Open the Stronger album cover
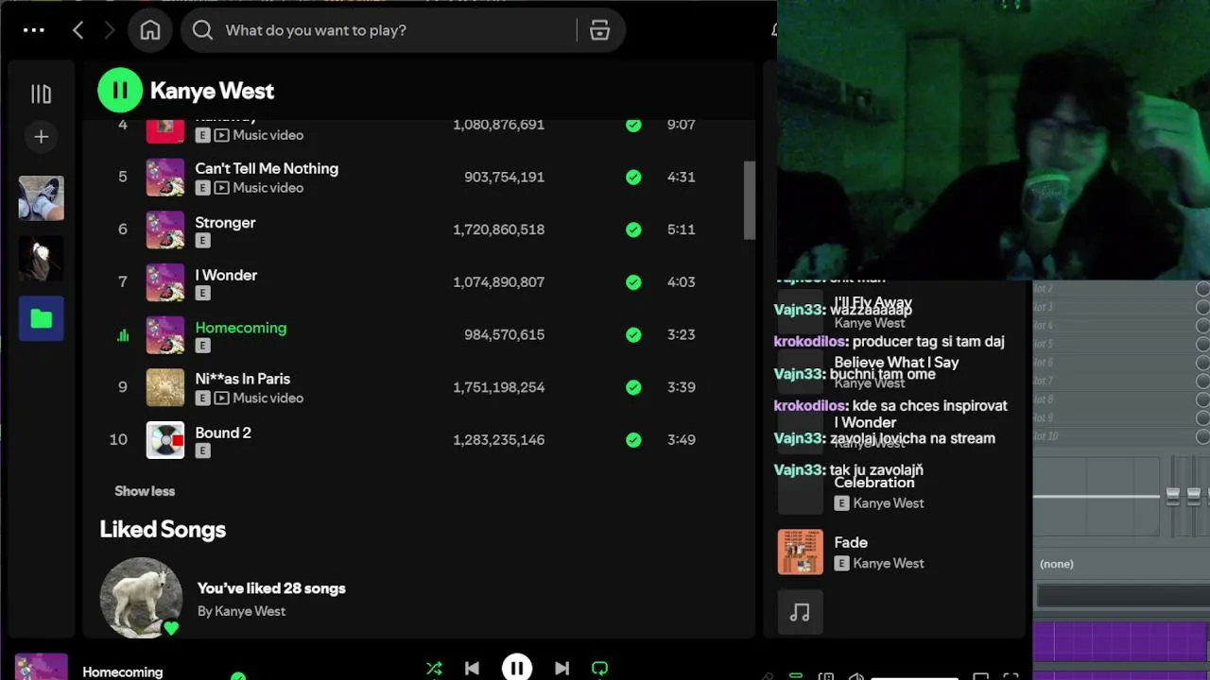Image resolution: width=1210 pixels, height=680 pixels. (165, 229)
